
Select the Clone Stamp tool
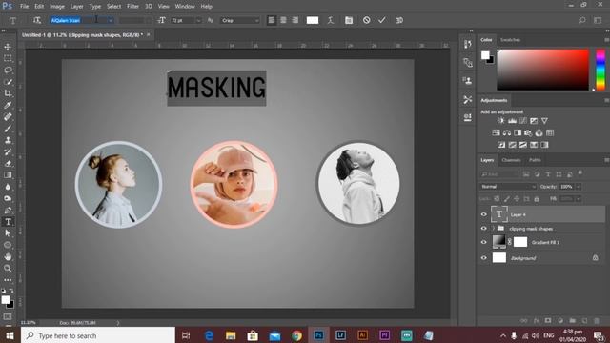pos(8,140)
